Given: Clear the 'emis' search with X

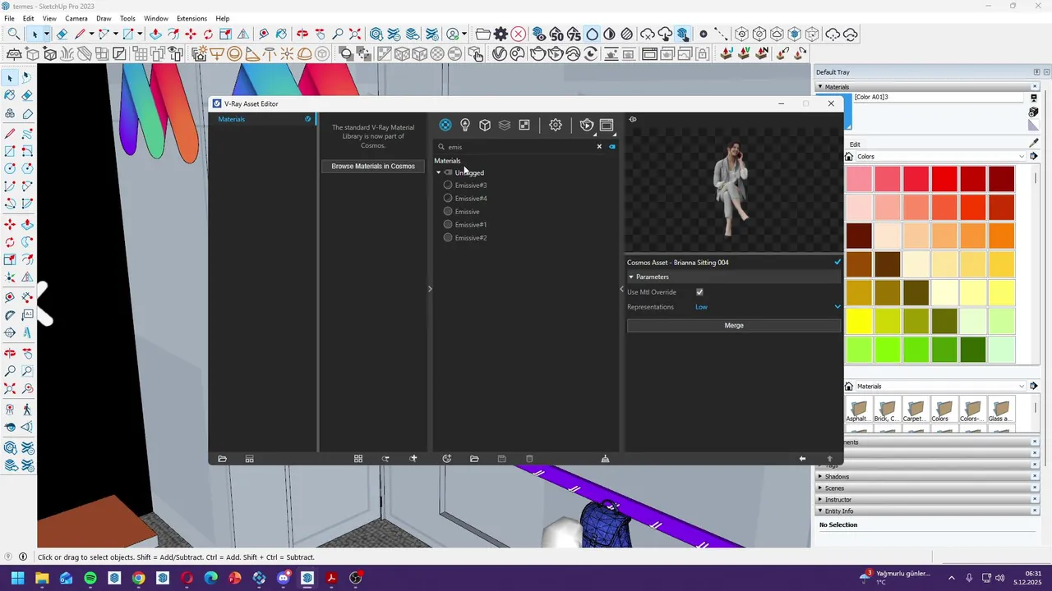Looking at the screenshot, I should tap(599, 147).
